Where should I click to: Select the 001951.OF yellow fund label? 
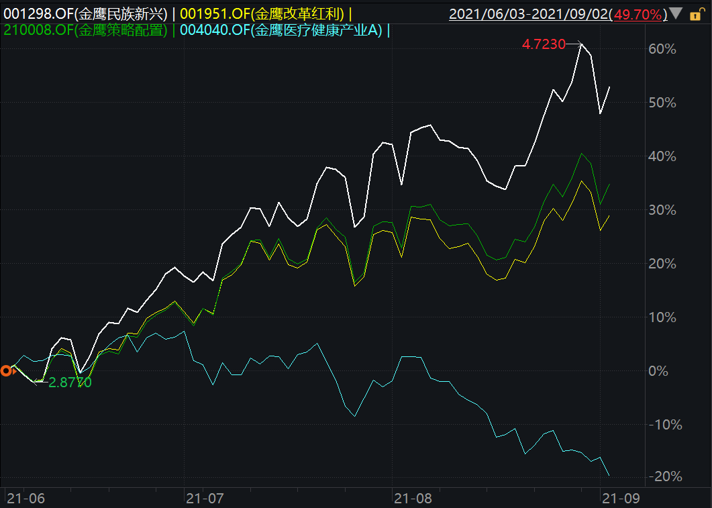(x=262, y=14)
